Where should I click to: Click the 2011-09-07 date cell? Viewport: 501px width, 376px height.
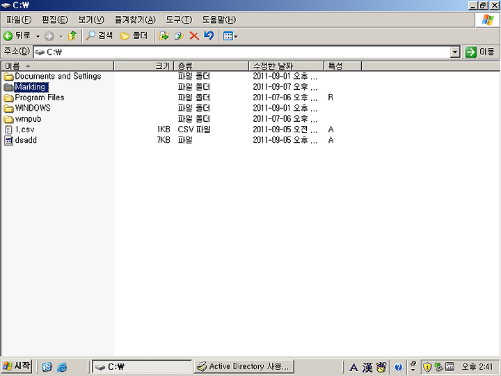click(285, 87)
